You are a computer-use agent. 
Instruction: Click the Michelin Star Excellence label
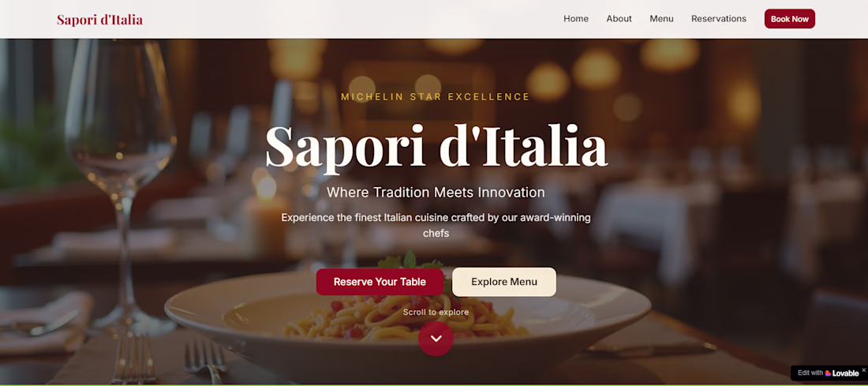[436, 97]
